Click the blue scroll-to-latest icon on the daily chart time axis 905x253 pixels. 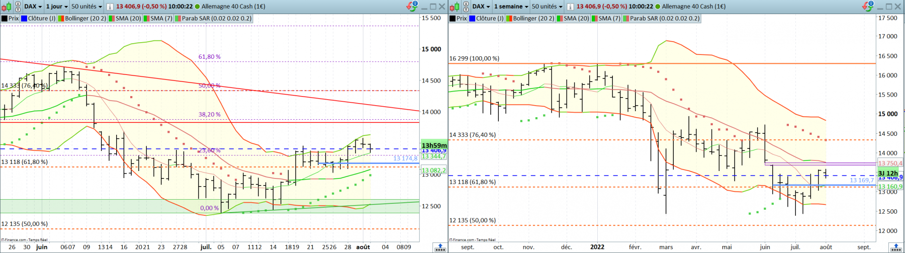(x=440, y=247)
